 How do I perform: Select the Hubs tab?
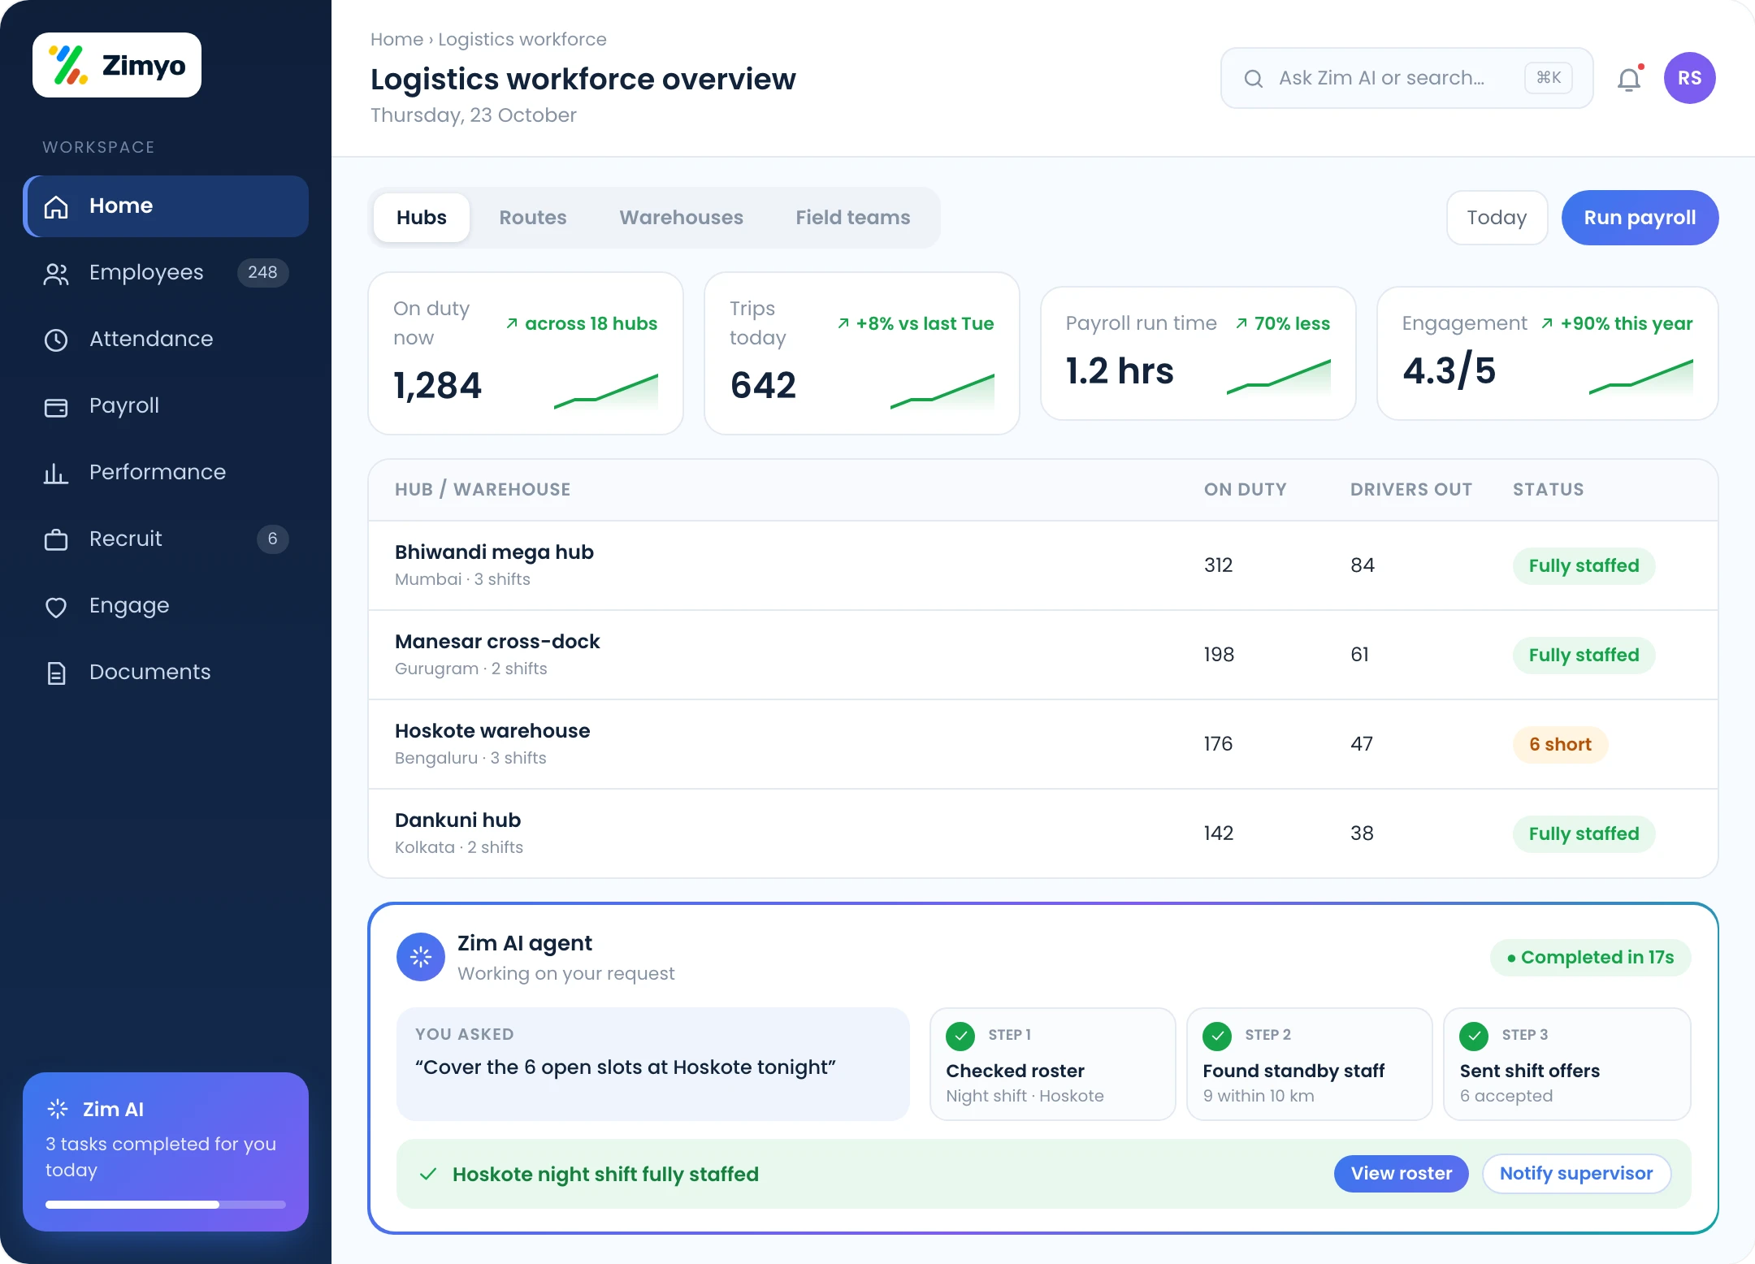[422, 218]
